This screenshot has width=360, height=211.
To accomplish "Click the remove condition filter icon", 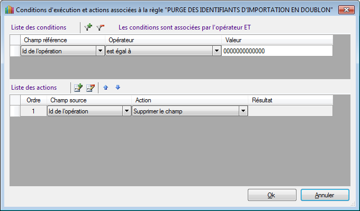I will (x=100, y=27).
